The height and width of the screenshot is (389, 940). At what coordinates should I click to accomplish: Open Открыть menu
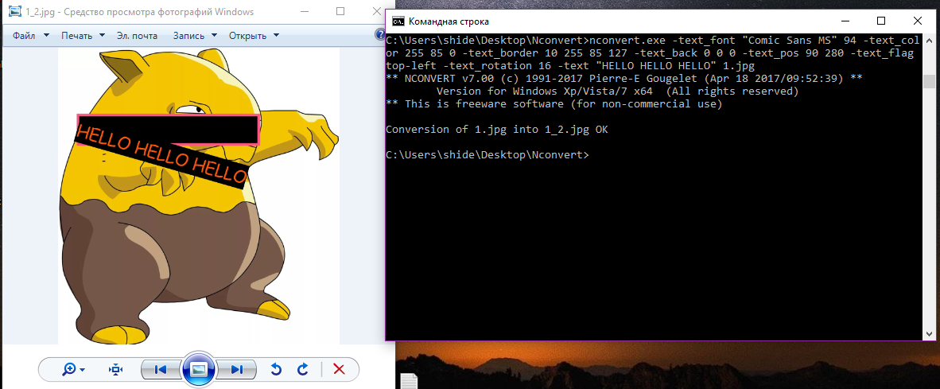pos(247,35)
